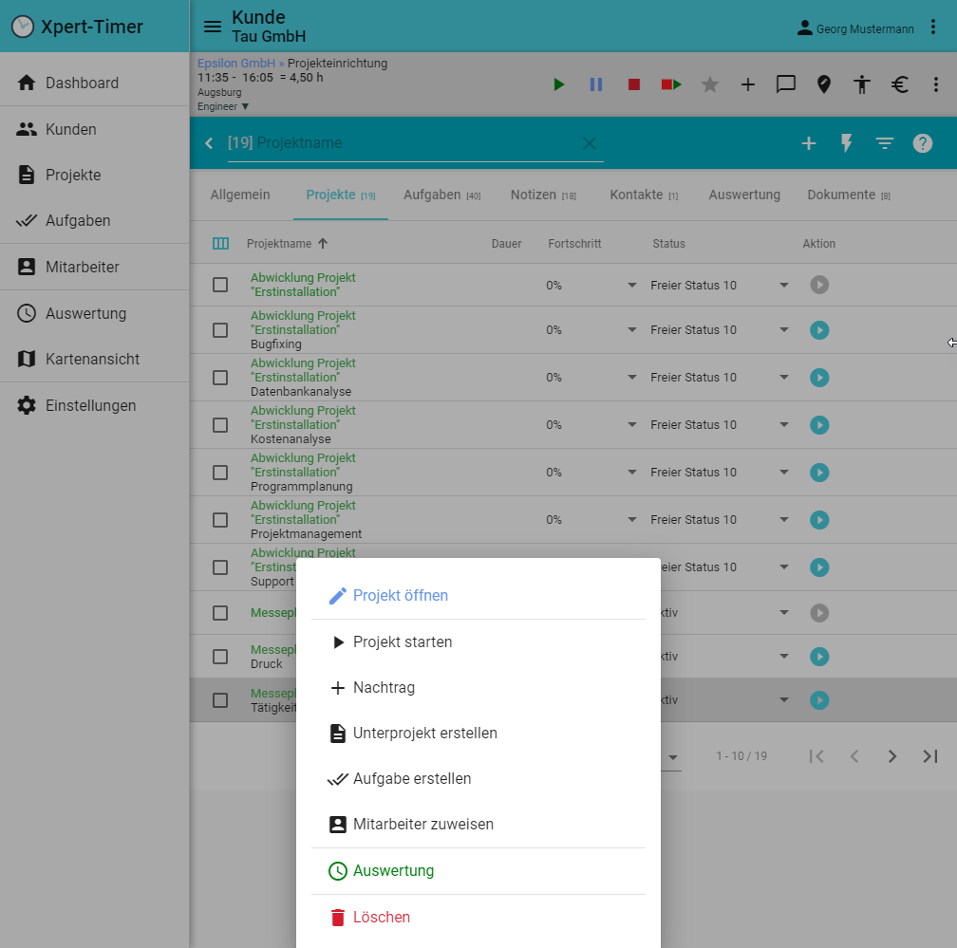Open progress dropdown in Bugfixing row
The image size is (957, 948).
[x=632, y=330]
